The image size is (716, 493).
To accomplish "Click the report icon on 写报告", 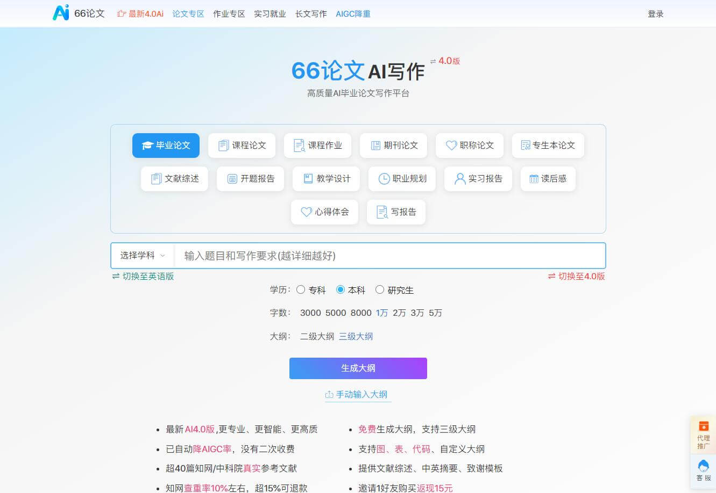I will [x=382, y=212].
